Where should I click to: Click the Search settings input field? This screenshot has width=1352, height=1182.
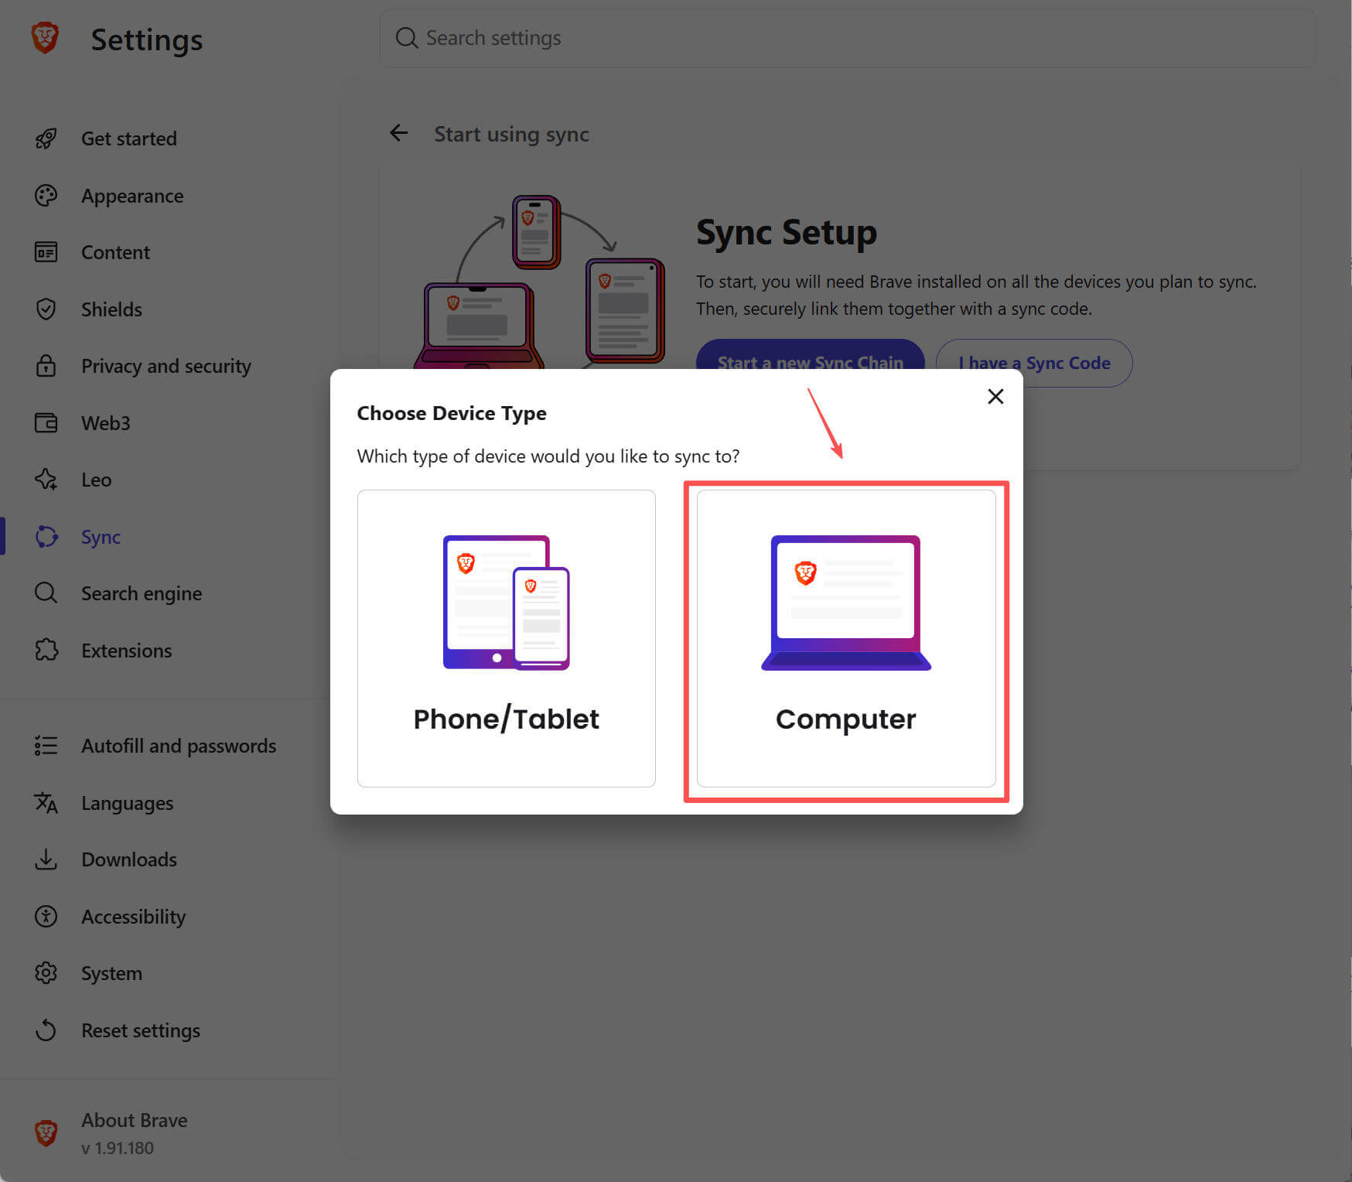[x=848, y=38]
